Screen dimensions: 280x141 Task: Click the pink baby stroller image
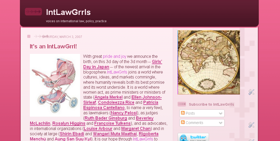55,85
